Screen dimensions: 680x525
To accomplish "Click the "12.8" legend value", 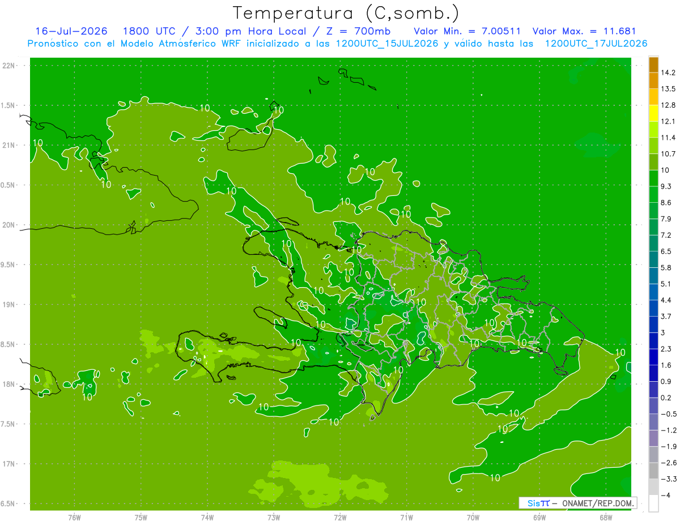I will [x=669, y=105].
